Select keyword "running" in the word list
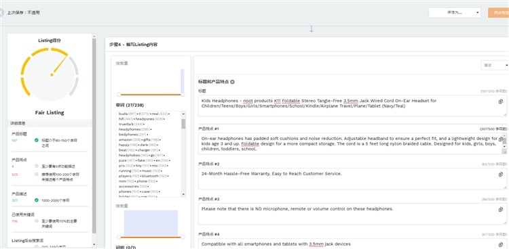 tap(125, 171)
